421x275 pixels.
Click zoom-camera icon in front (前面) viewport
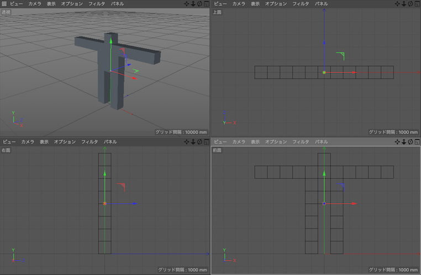coord(404,142)
